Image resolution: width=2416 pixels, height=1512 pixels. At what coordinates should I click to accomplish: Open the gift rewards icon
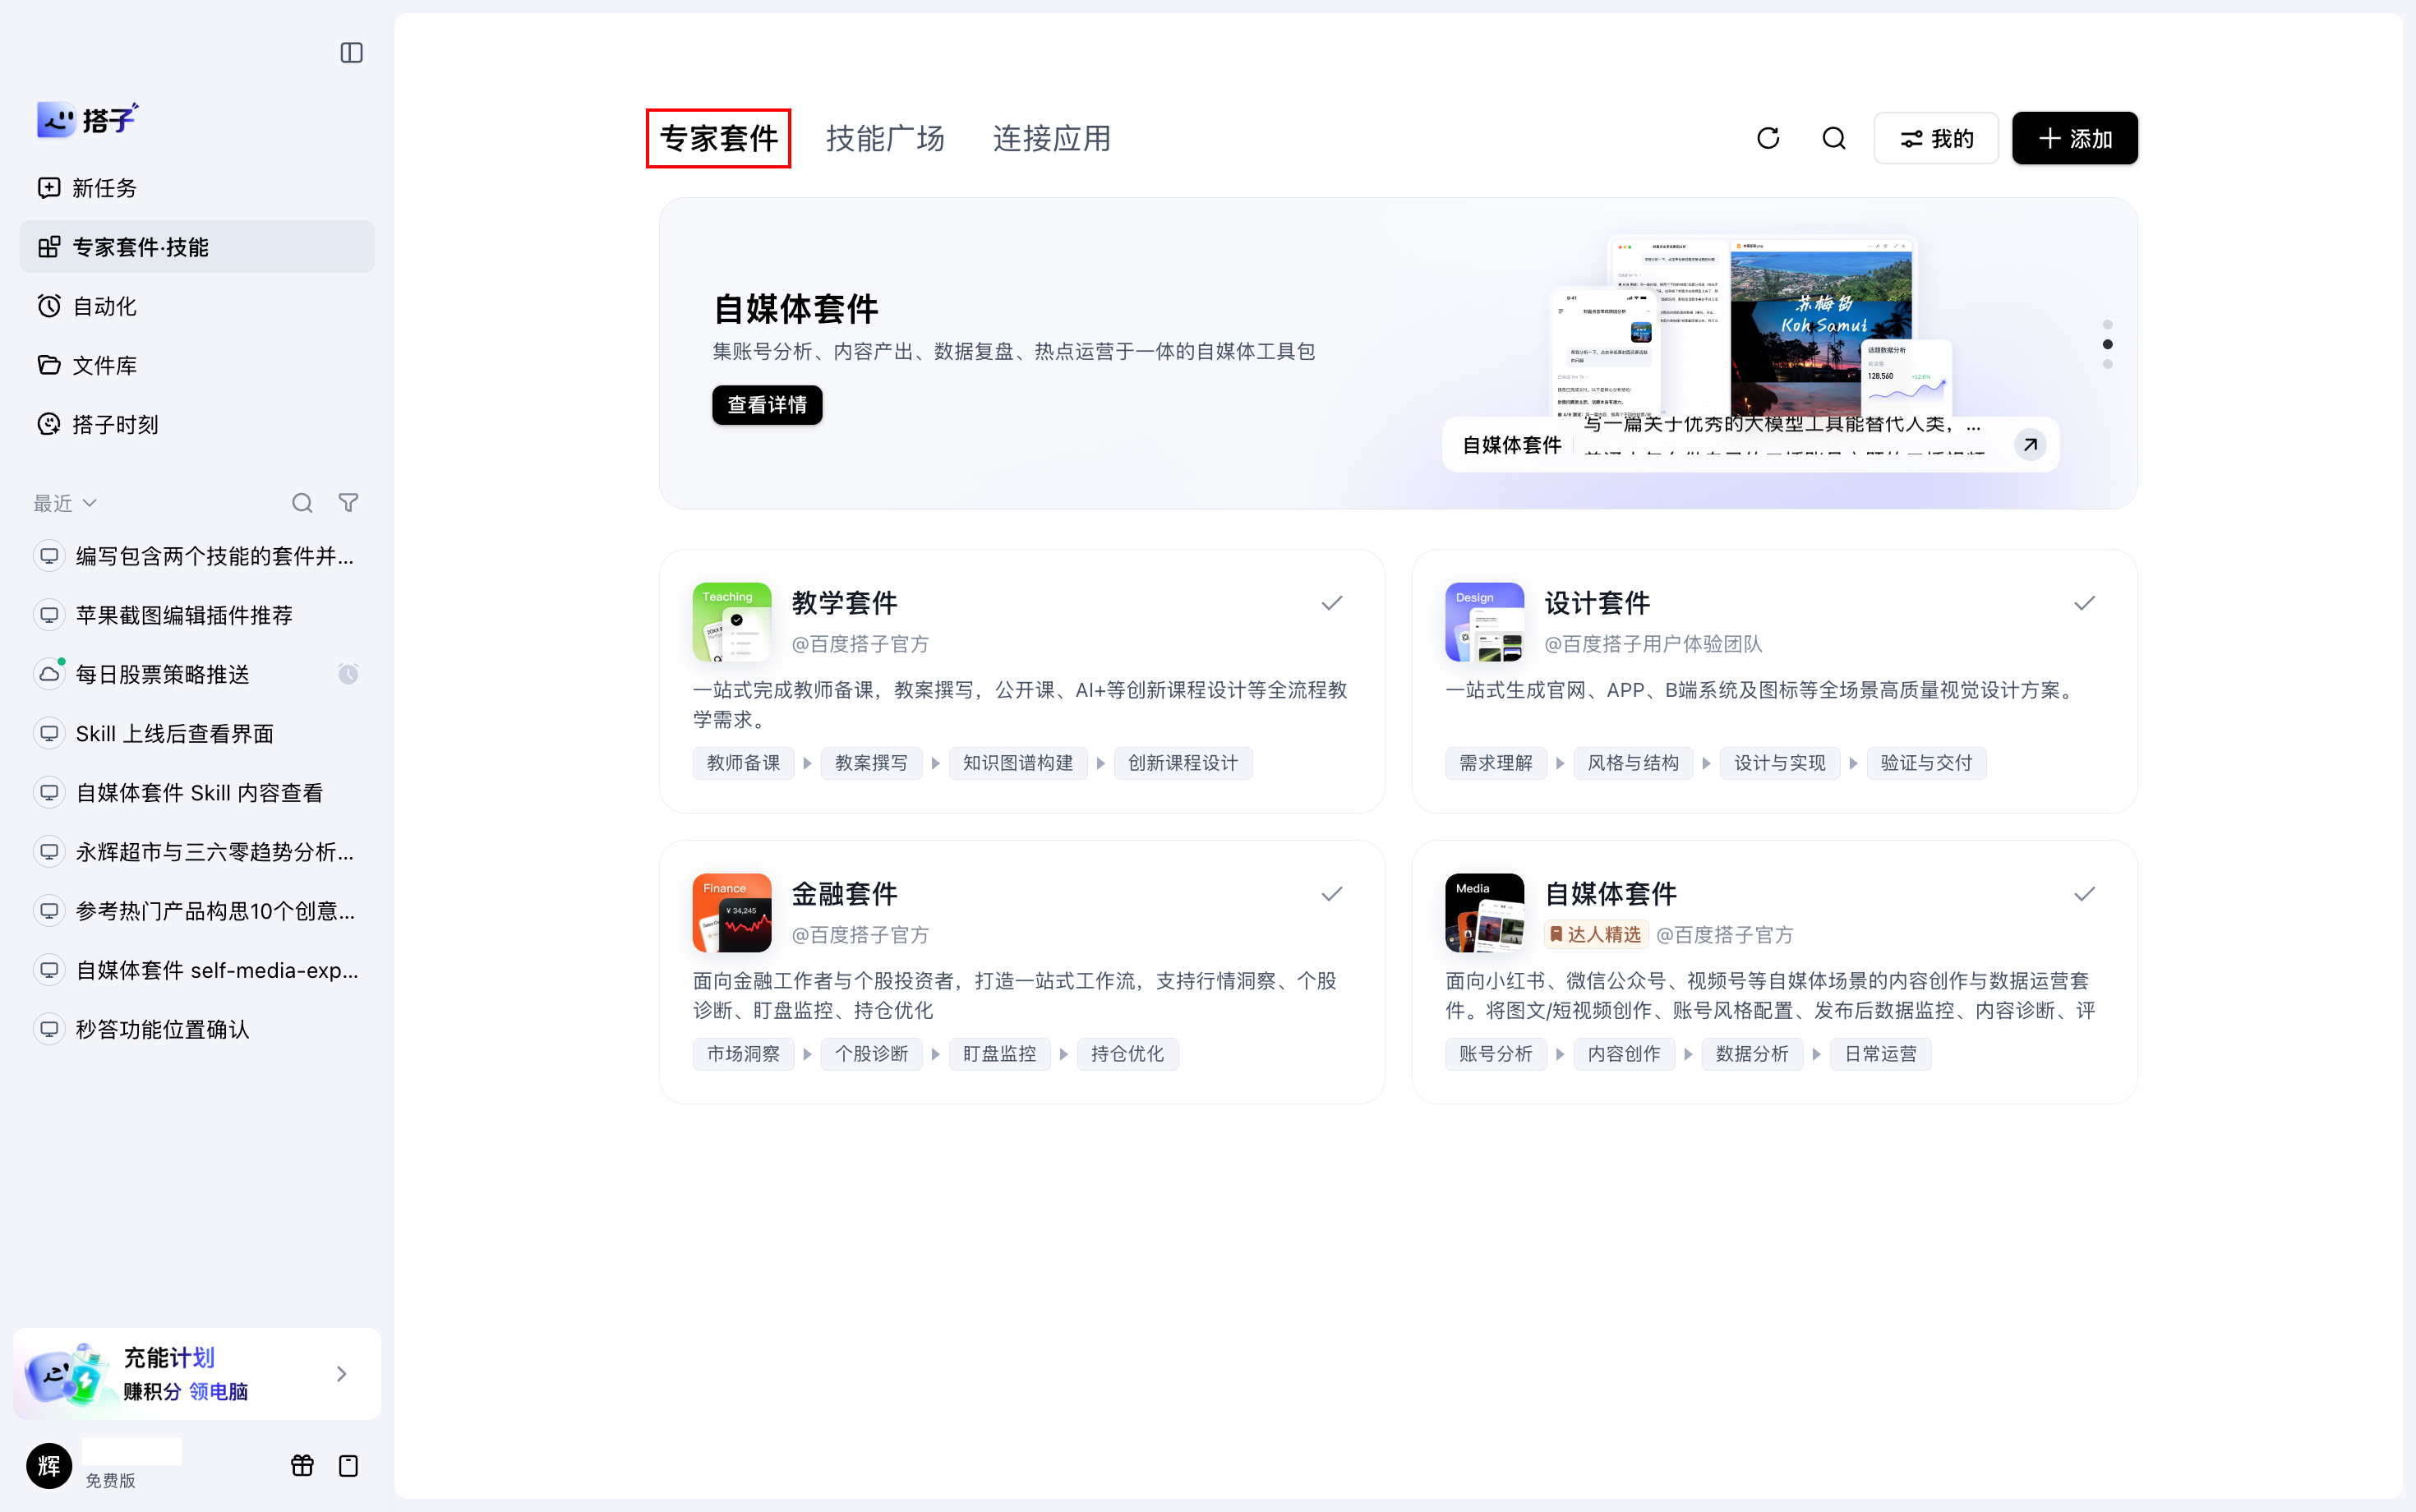point(302,1466)
